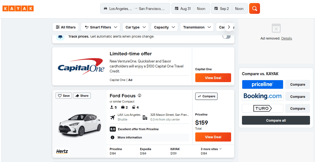Click the airplane icon beside LAX pickup
This screenshot has height=162, width=315.
pyautogui.click(x=112, y=117)
